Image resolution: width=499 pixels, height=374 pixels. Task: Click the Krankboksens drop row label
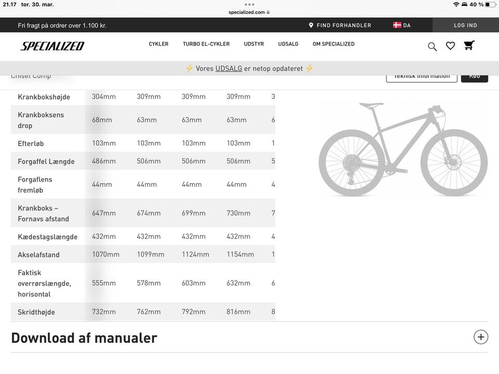pos(41,120)
